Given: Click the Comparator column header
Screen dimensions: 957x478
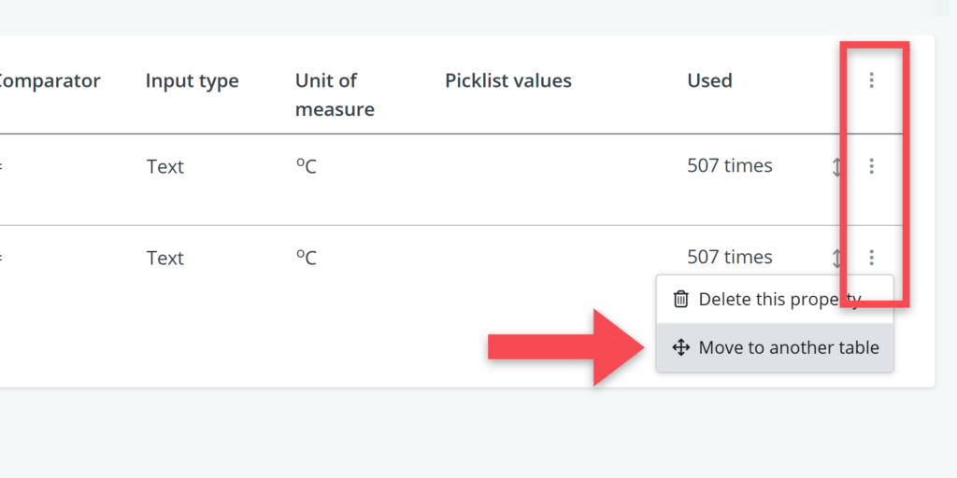Looking at the screenshot, I should click(49, 81).
